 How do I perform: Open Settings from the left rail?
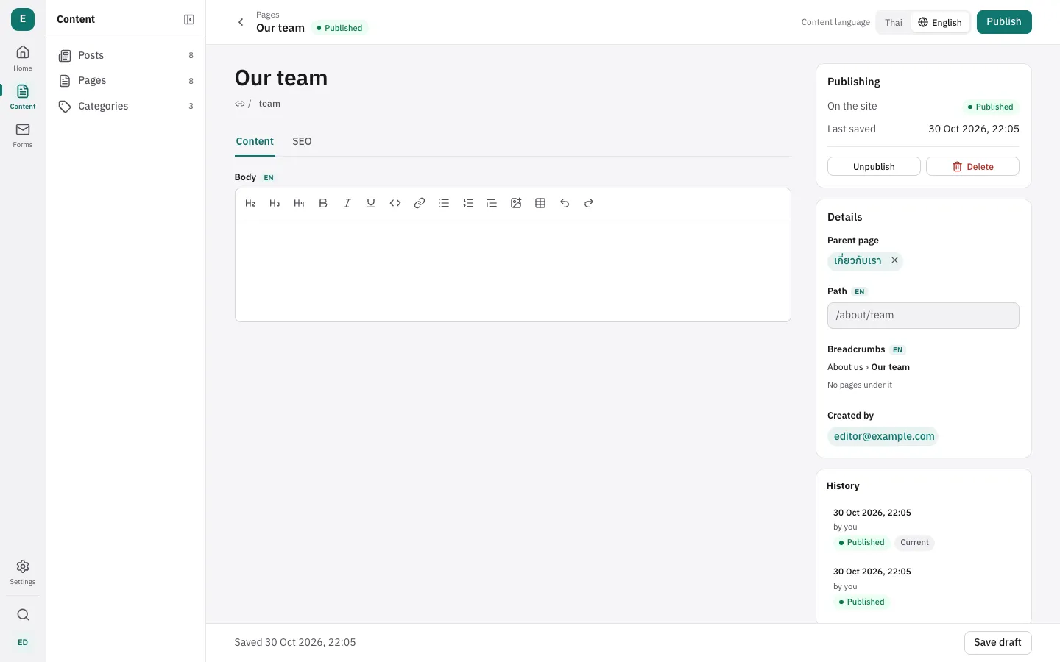click(x=23, y=572)
